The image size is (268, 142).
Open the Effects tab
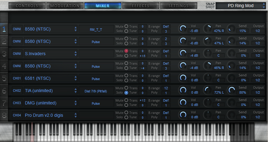140,6
